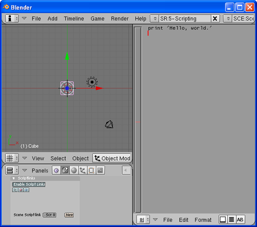Toggle line numbers display icon
This screenshot has height=227, width=257.
click(x=231, y=220)
